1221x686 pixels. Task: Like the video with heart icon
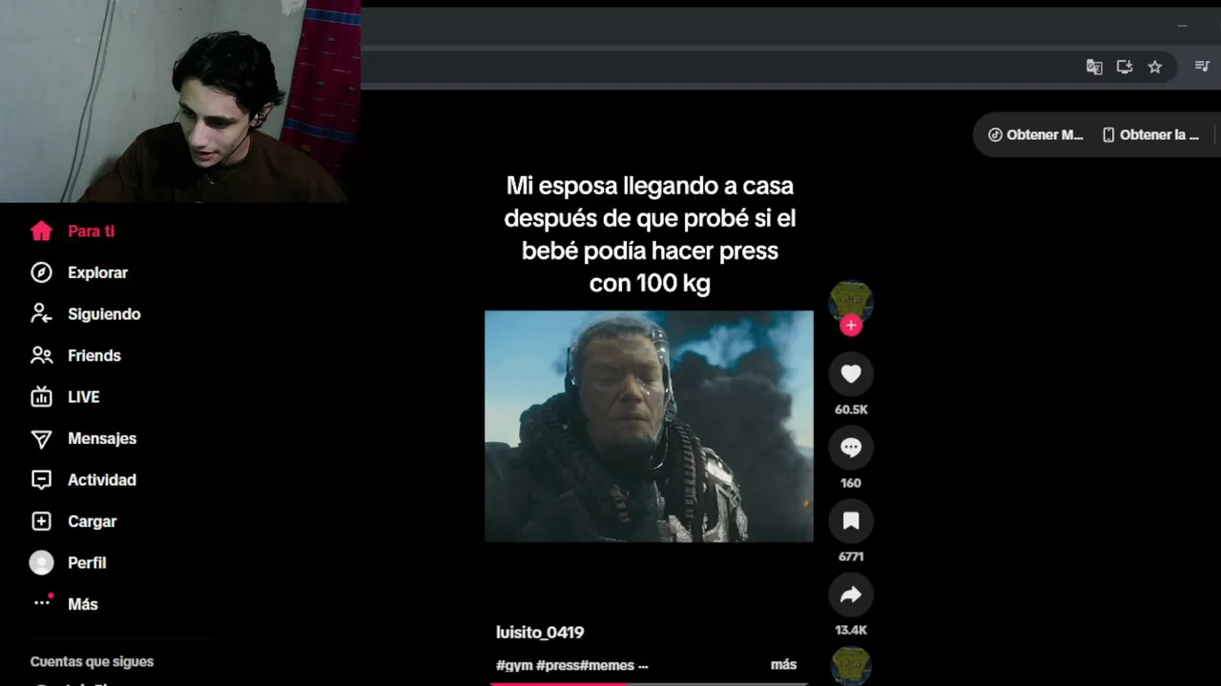click(851, 374)
